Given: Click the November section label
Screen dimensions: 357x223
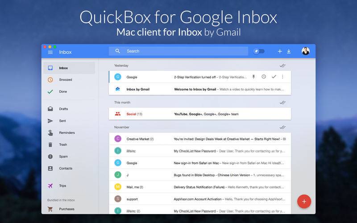Looking at the screenshot, I should [121, 127].
